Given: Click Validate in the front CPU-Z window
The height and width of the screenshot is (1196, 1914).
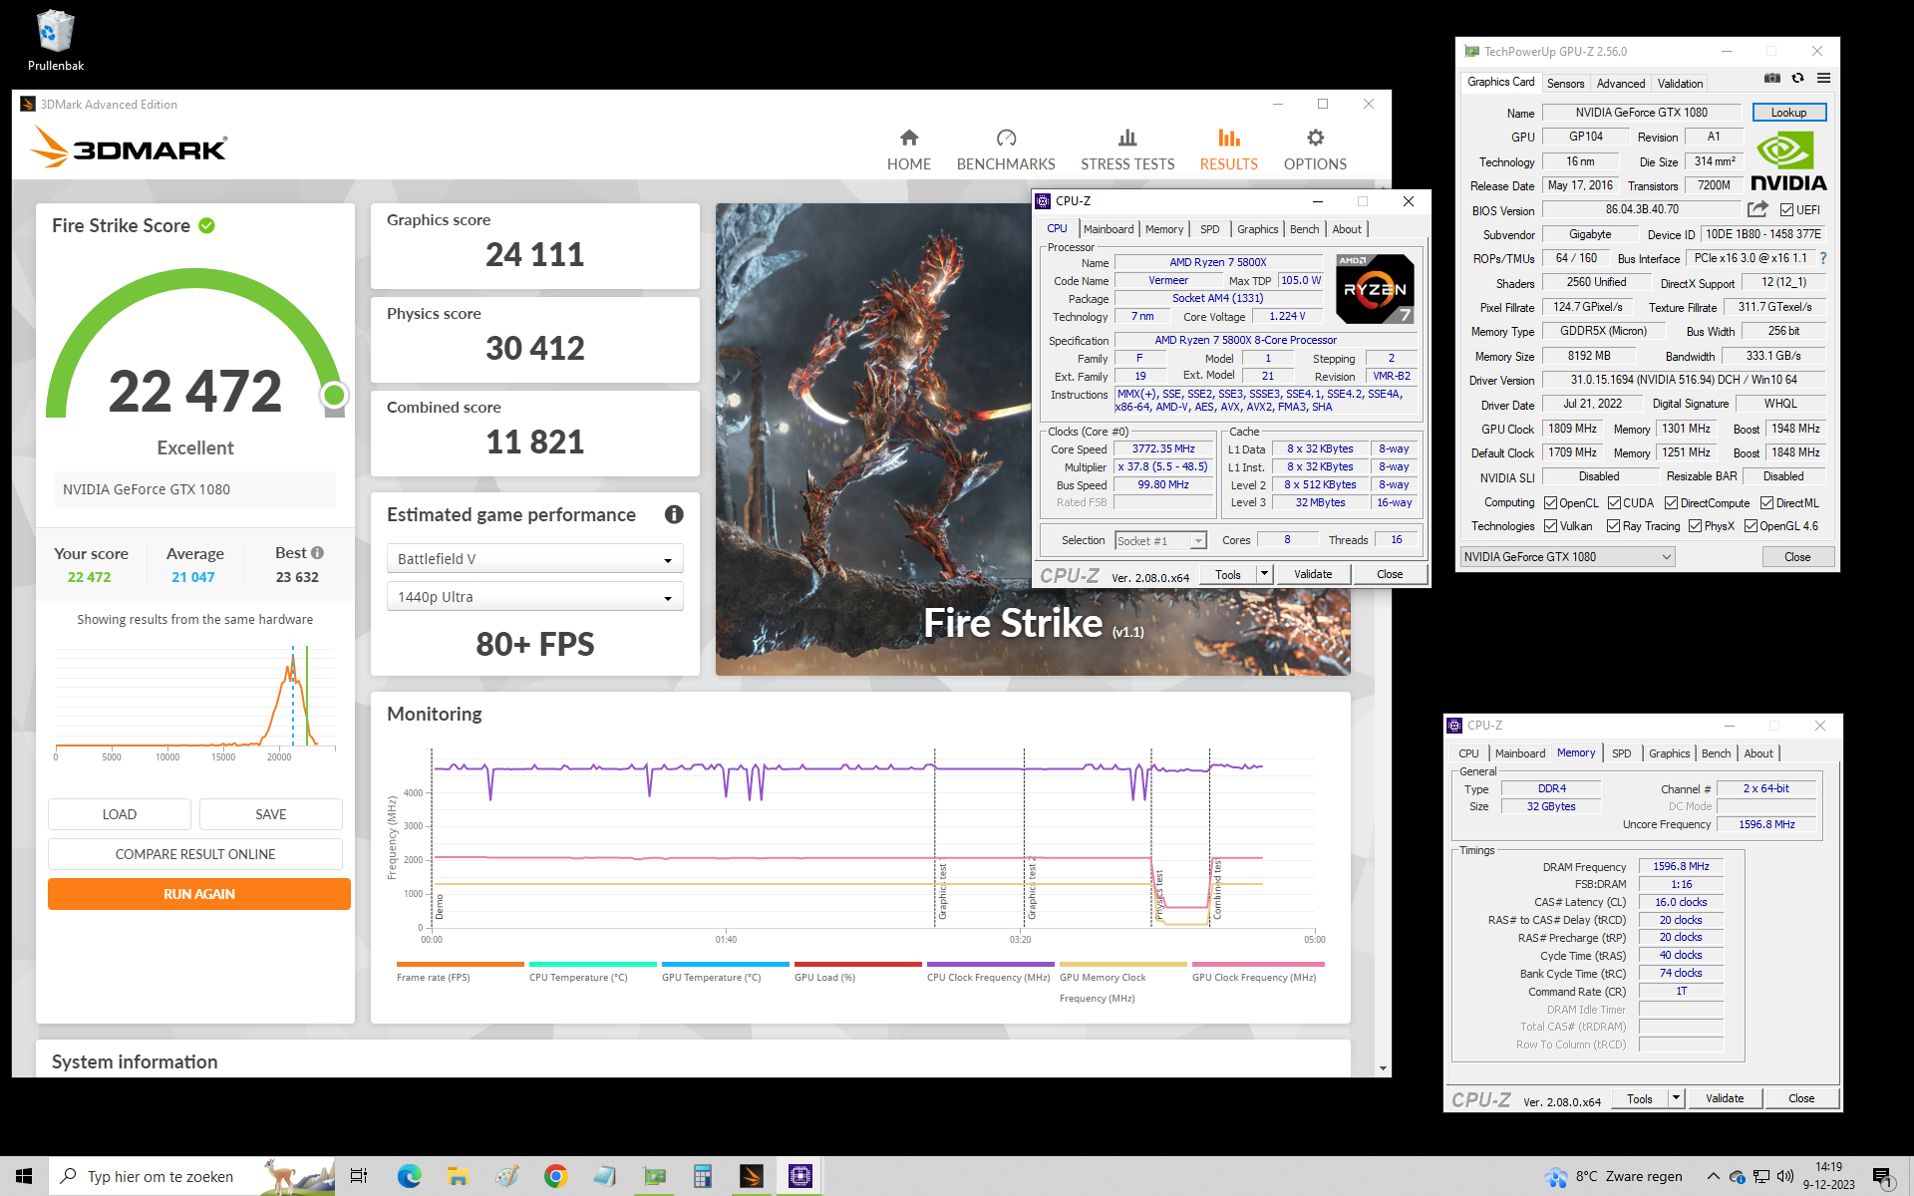Looking at the screenshot, I should [1313, 574].
